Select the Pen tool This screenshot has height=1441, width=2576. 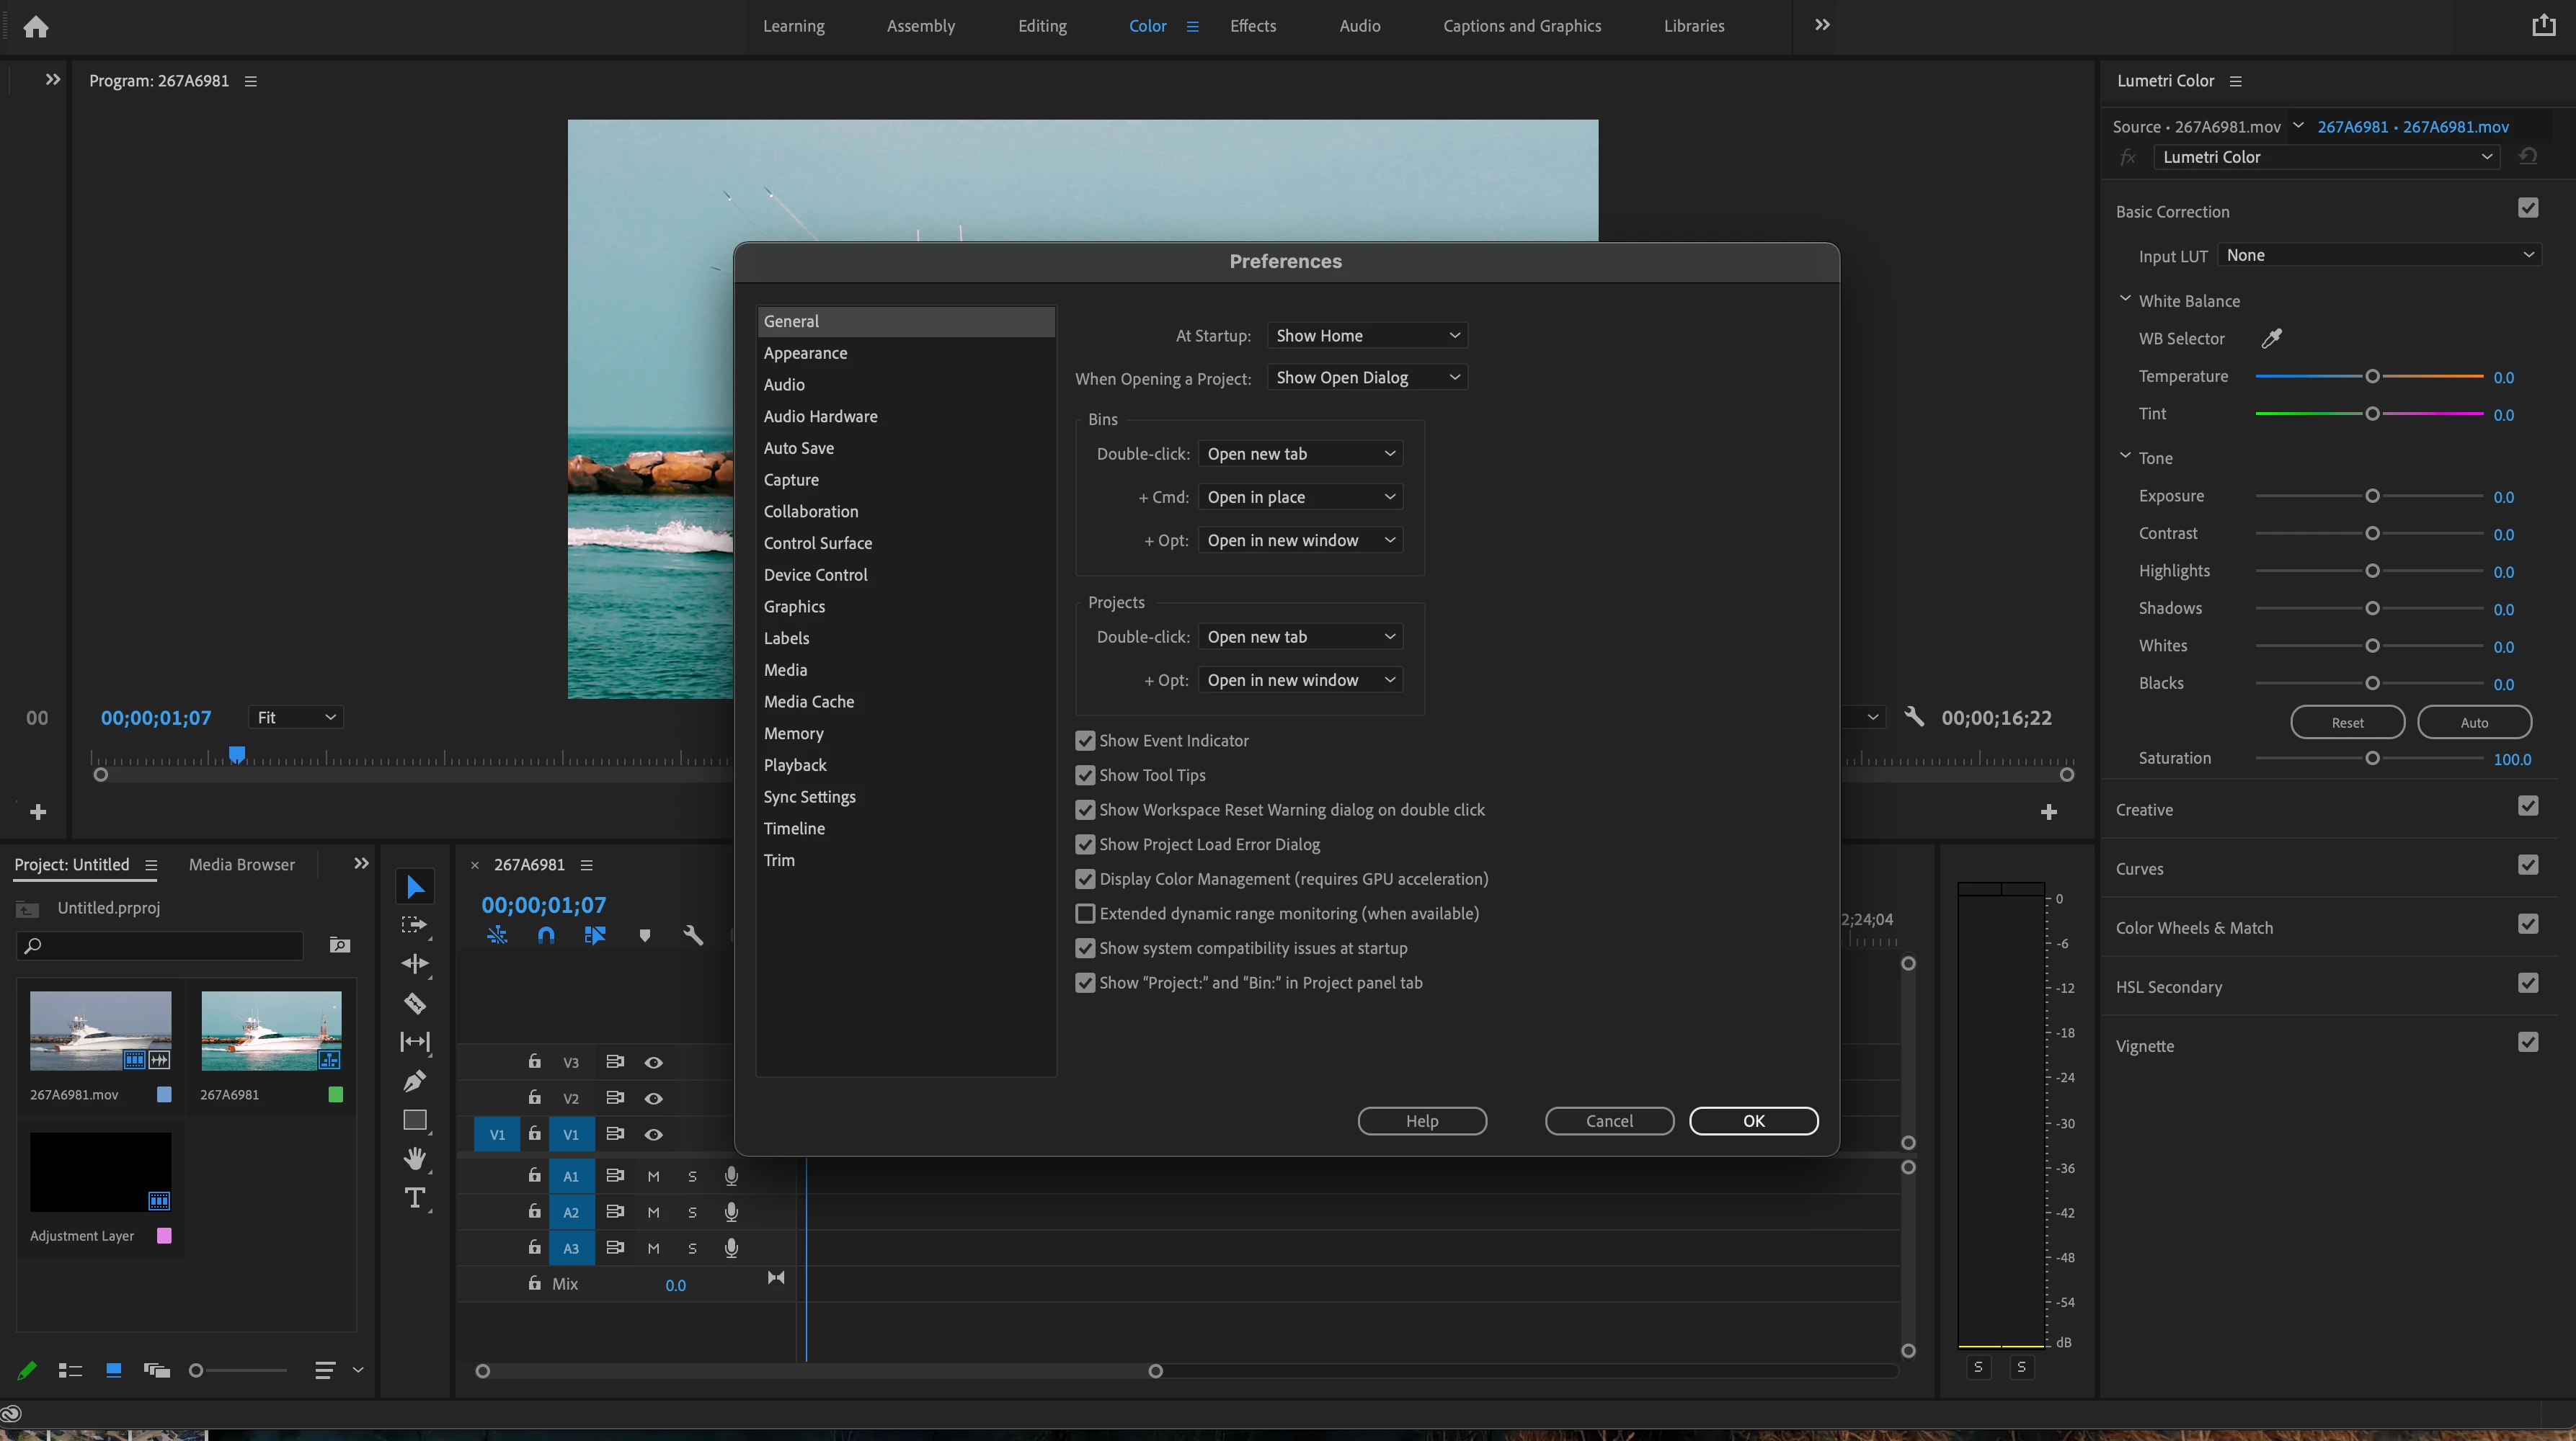tap(414, 1080)
